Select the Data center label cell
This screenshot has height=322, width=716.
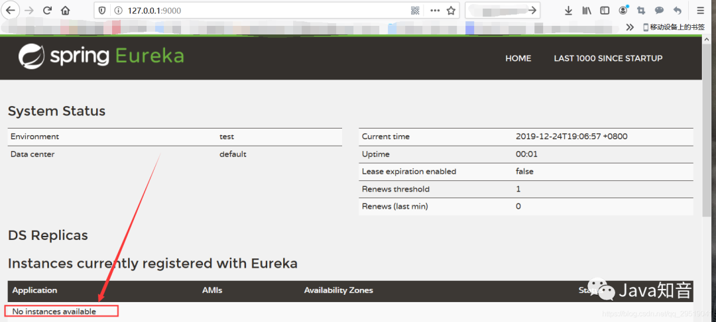click(x=32, y=154)
